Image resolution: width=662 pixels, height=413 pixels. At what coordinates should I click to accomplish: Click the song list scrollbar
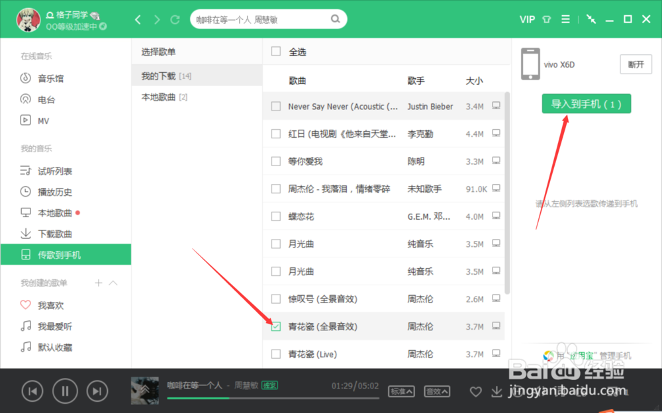tap(507, 193)
